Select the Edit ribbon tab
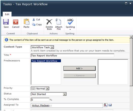Screen dimensions: 133x111 tap(7, 14)
